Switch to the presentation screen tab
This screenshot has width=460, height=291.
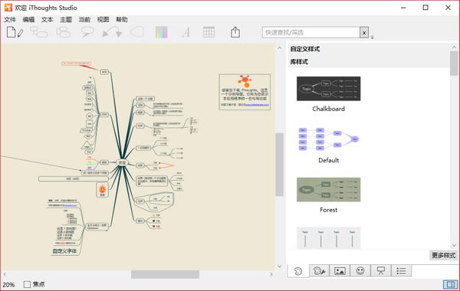[381, 271]
